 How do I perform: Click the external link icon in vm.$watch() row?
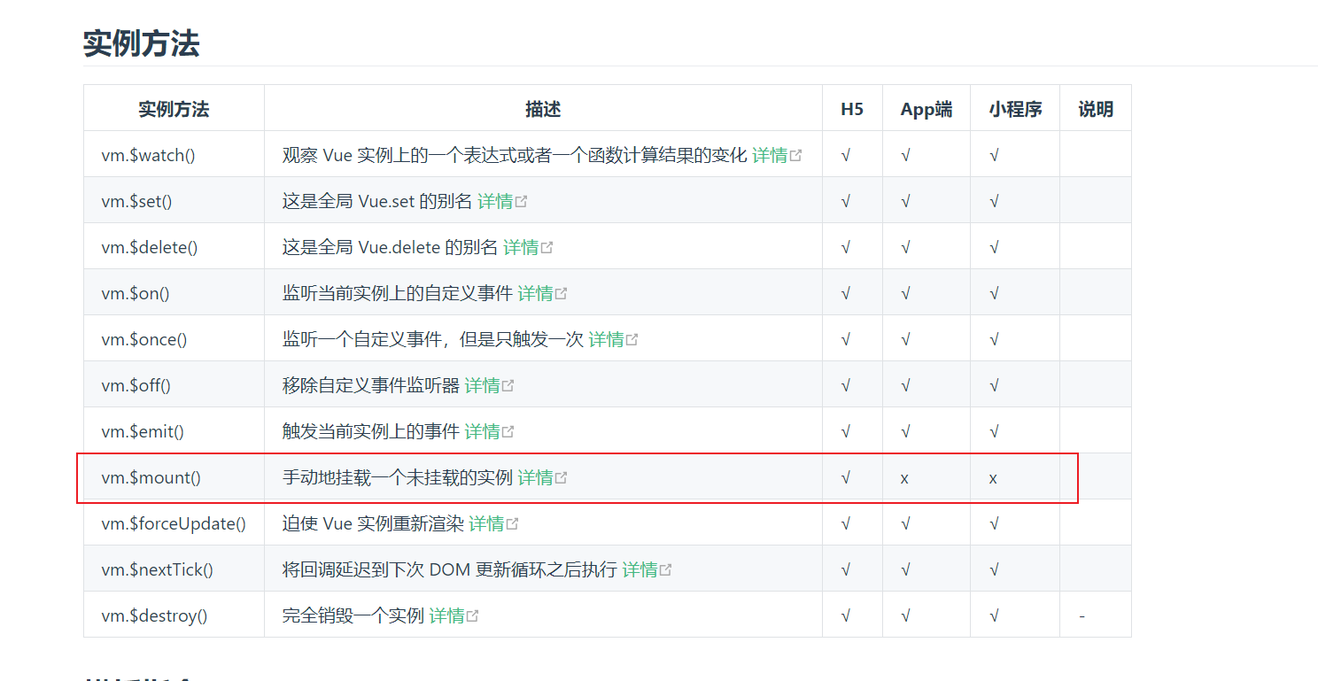[x=795, y=156]
